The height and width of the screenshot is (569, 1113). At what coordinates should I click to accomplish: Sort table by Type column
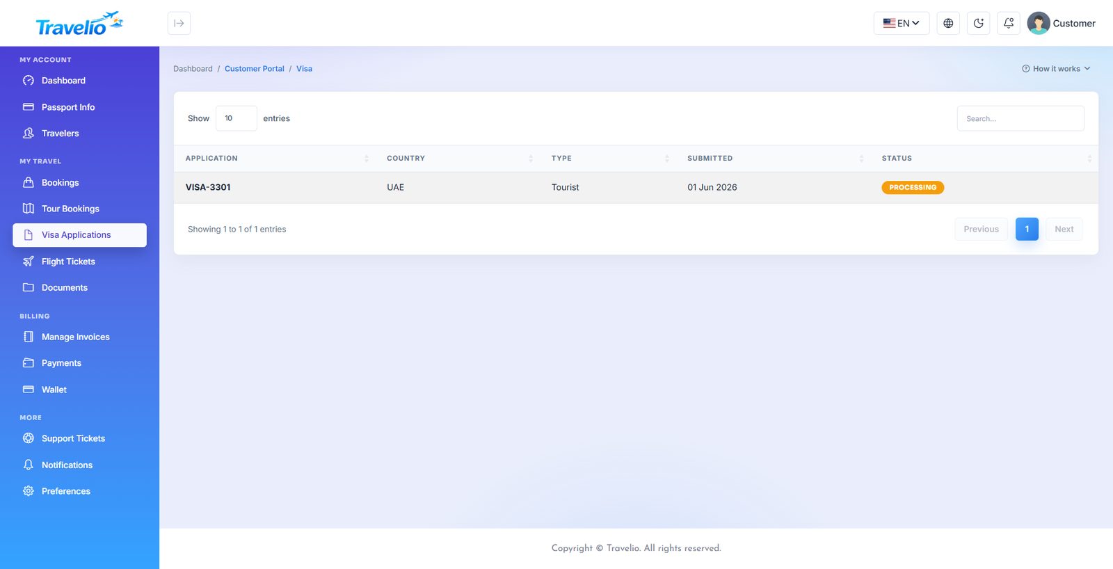(x=608, y=159)
